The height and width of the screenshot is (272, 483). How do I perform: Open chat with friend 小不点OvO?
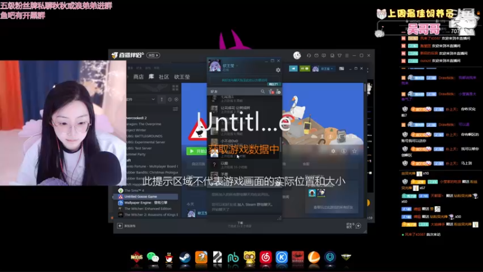[x=245, y=143]
